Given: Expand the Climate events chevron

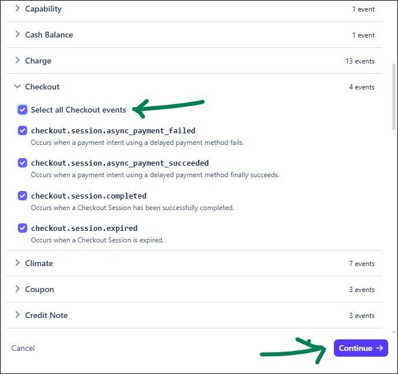Looking at the screenshot, I should pos(17,263).
